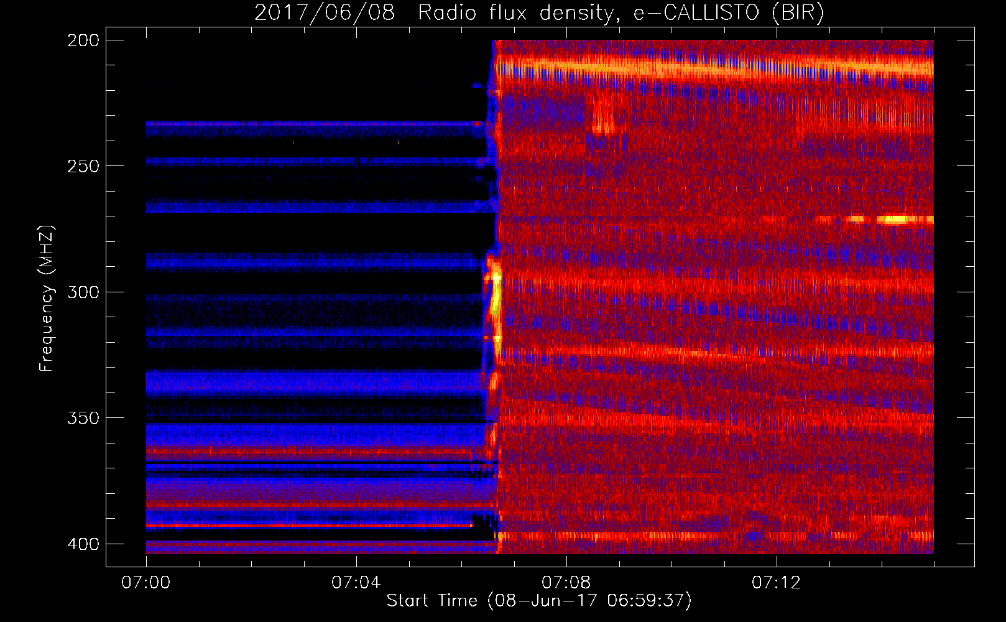Click the 300 frequency tick label
This screenshot has height=622, width=1006.
83,292
